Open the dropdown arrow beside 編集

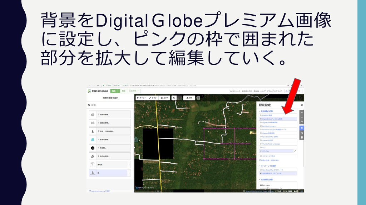tap(119, 91)
